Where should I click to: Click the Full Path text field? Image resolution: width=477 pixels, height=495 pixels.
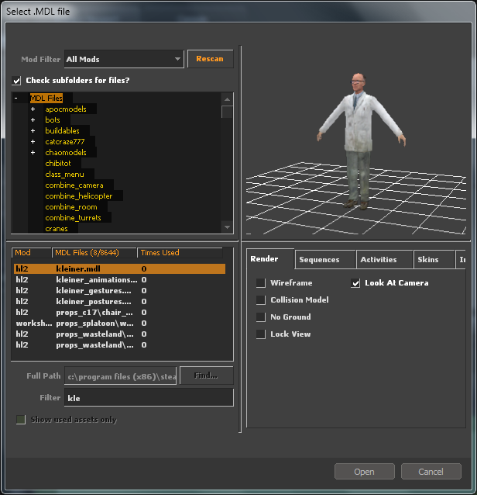(x=121, y=376)
